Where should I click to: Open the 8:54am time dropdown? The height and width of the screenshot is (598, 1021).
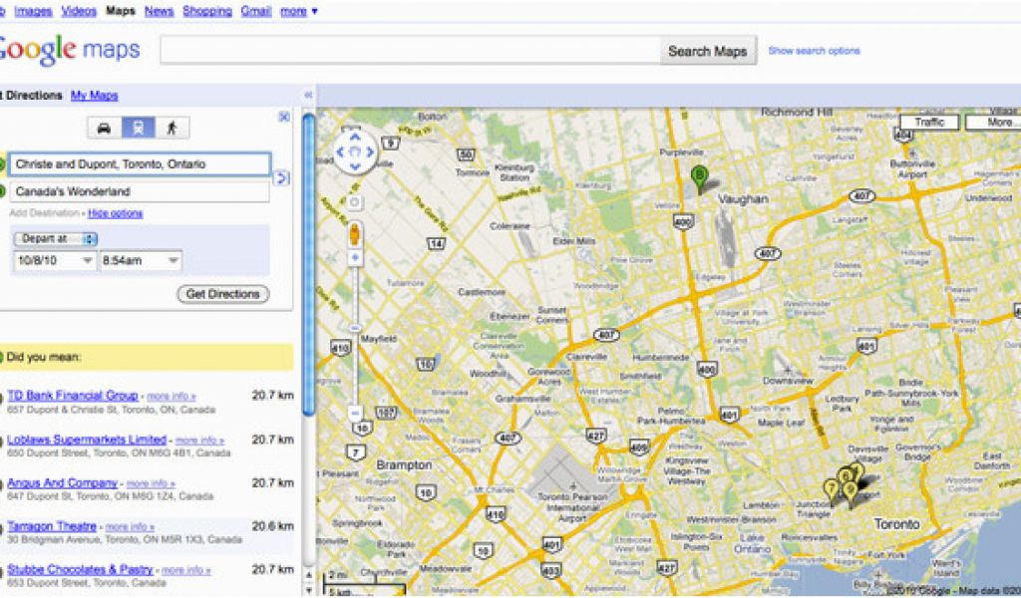(140, 261)
